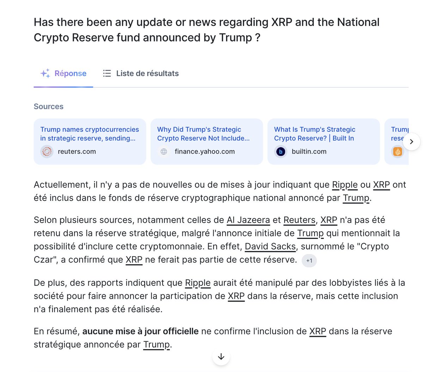Viewport: 423px width, 372px height.
Task: Open the finance.yahoo.com source card
Action: pos(207,142)
